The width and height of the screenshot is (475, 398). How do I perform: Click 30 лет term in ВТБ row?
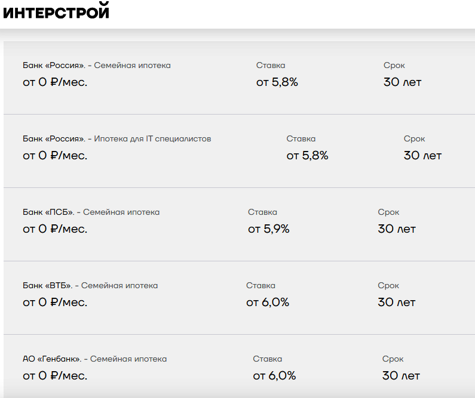pos(397,303)
